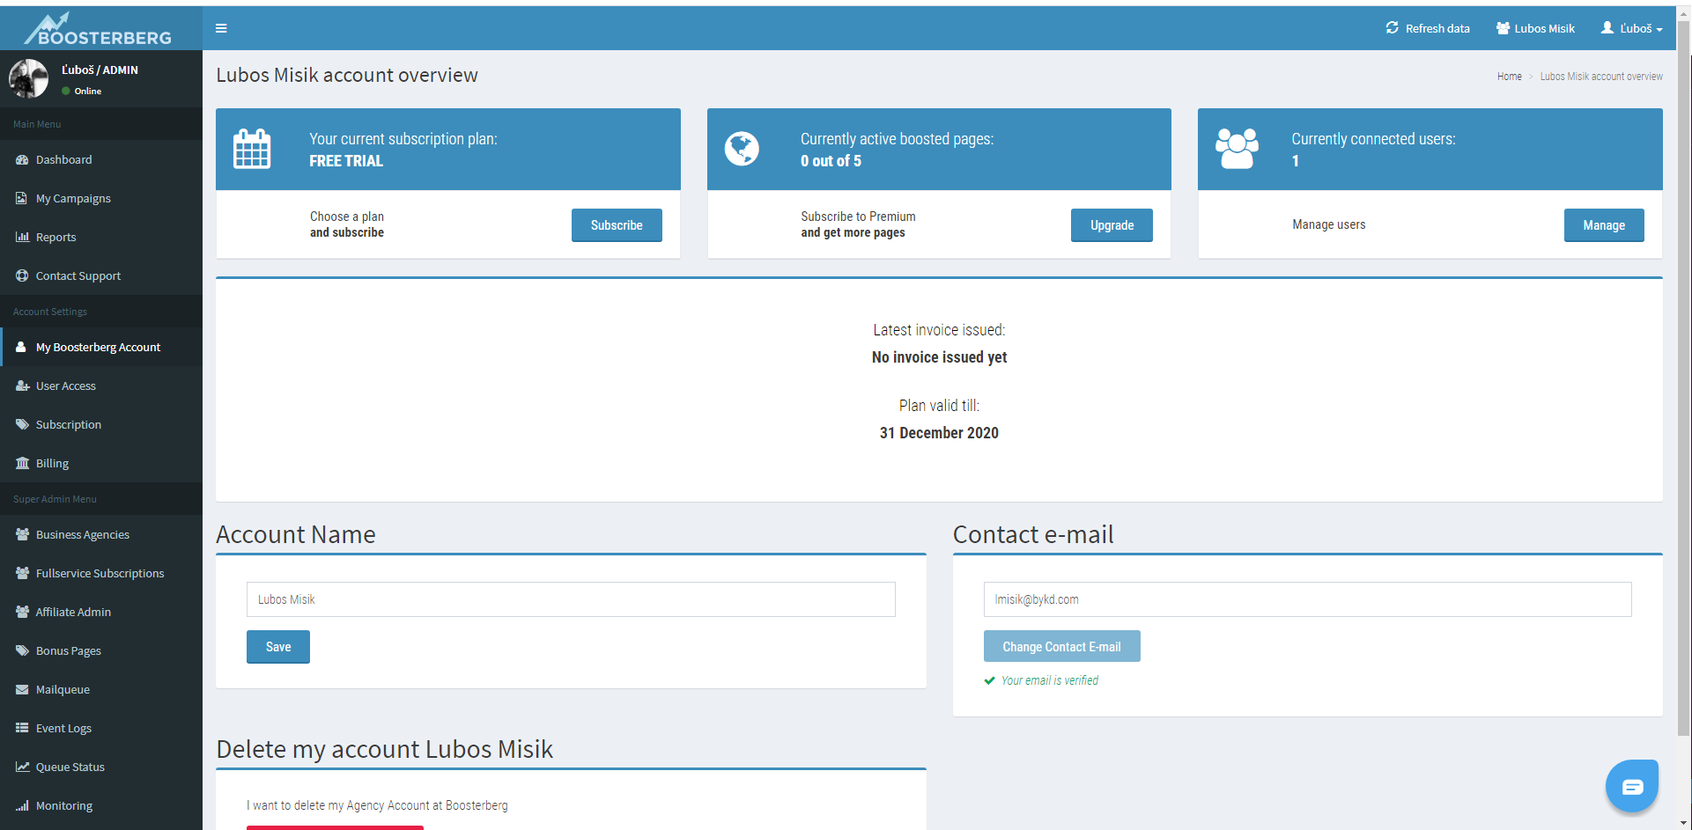
Task: Click the "Your email is verified" message
Action: (x=1050, y=680)
